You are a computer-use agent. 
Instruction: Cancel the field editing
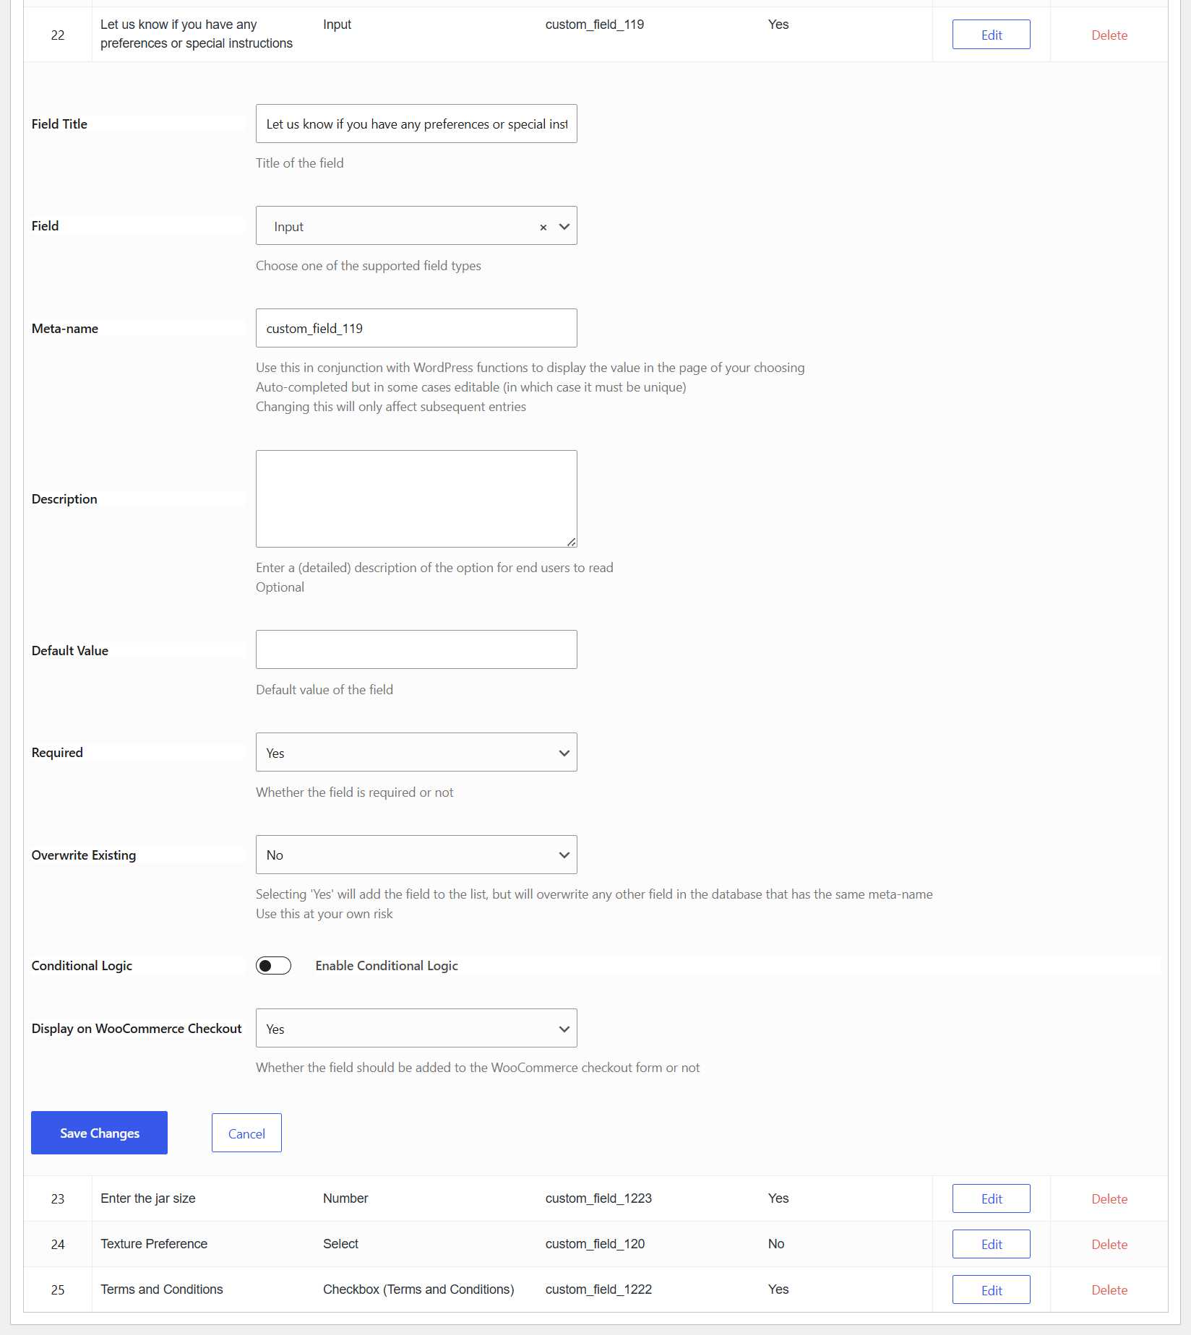246,1133
